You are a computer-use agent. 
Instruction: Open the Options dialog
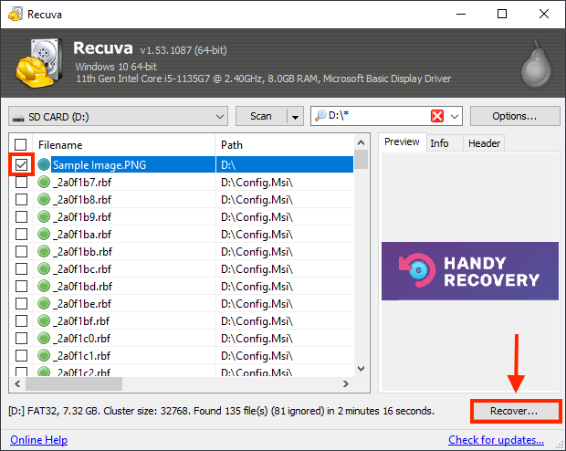[x=514, y=116]
